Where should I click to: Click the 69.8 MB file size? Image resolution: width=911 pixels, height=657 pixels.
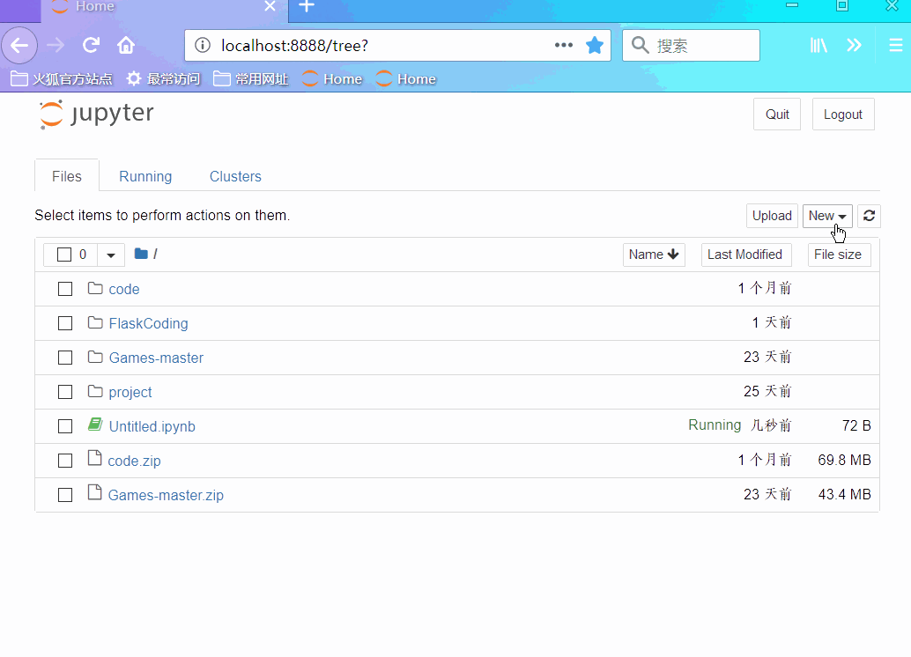[844, 460]
